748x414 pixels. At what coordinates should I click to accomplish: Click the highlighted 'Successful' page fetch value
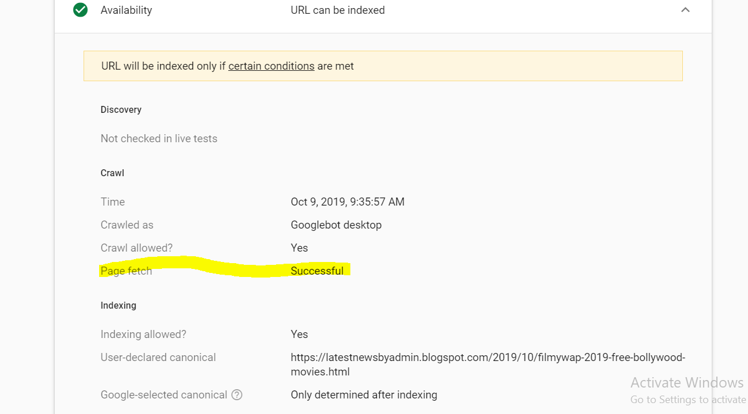[x=317, y=271]
